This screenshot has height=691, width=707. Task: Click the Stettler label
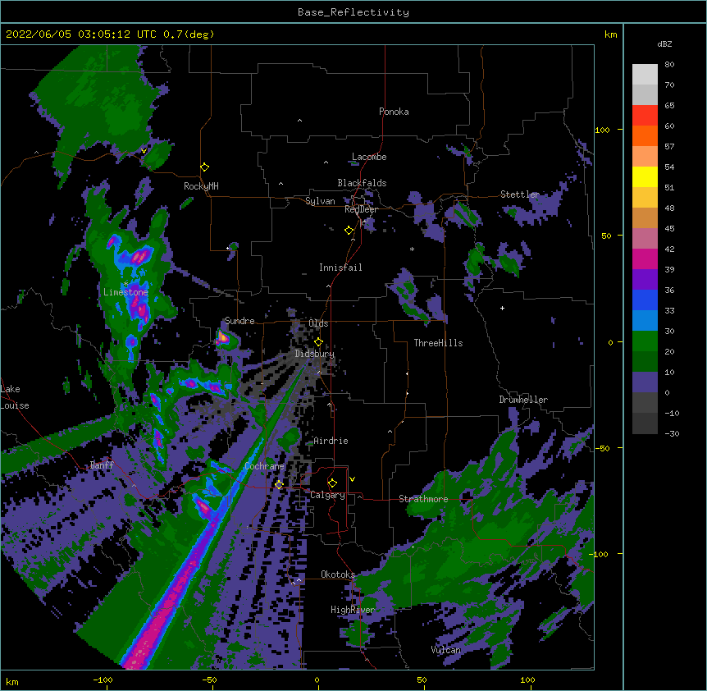click(520, 194)
